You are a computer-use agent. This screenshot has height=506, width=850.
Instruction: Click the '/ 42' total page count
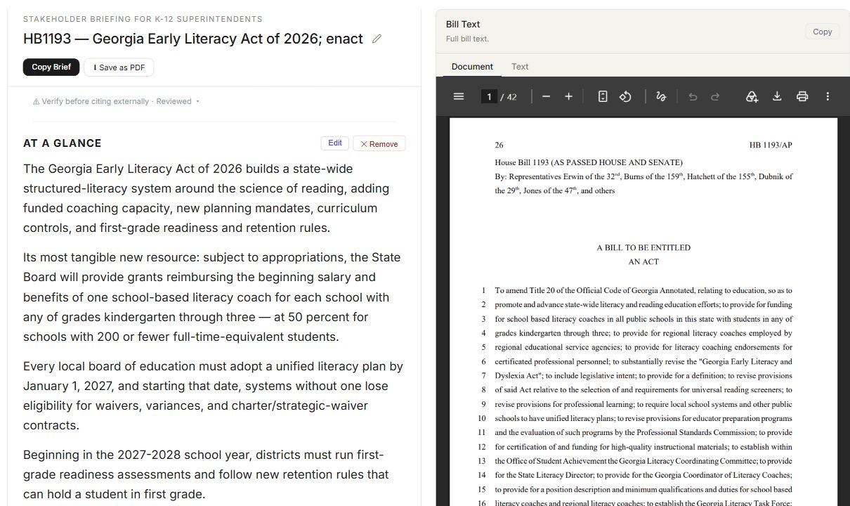(x=509, y=97)
